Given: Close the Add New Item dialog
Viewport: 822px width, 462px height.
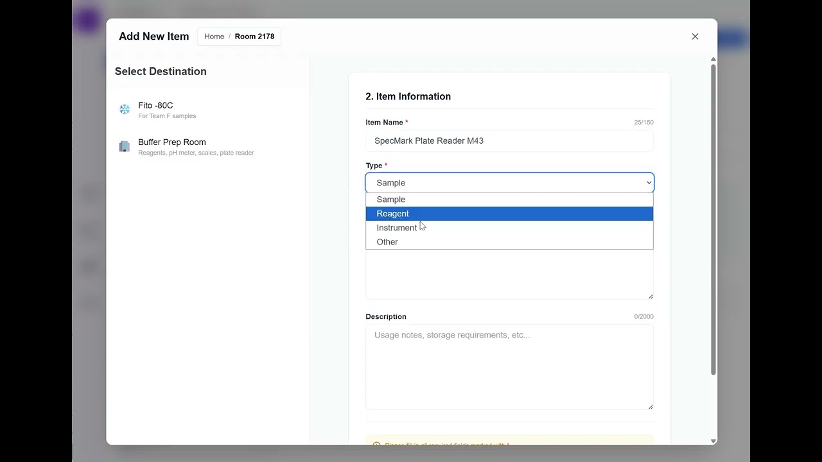Looking at the screenshot, I should (695, 37).
